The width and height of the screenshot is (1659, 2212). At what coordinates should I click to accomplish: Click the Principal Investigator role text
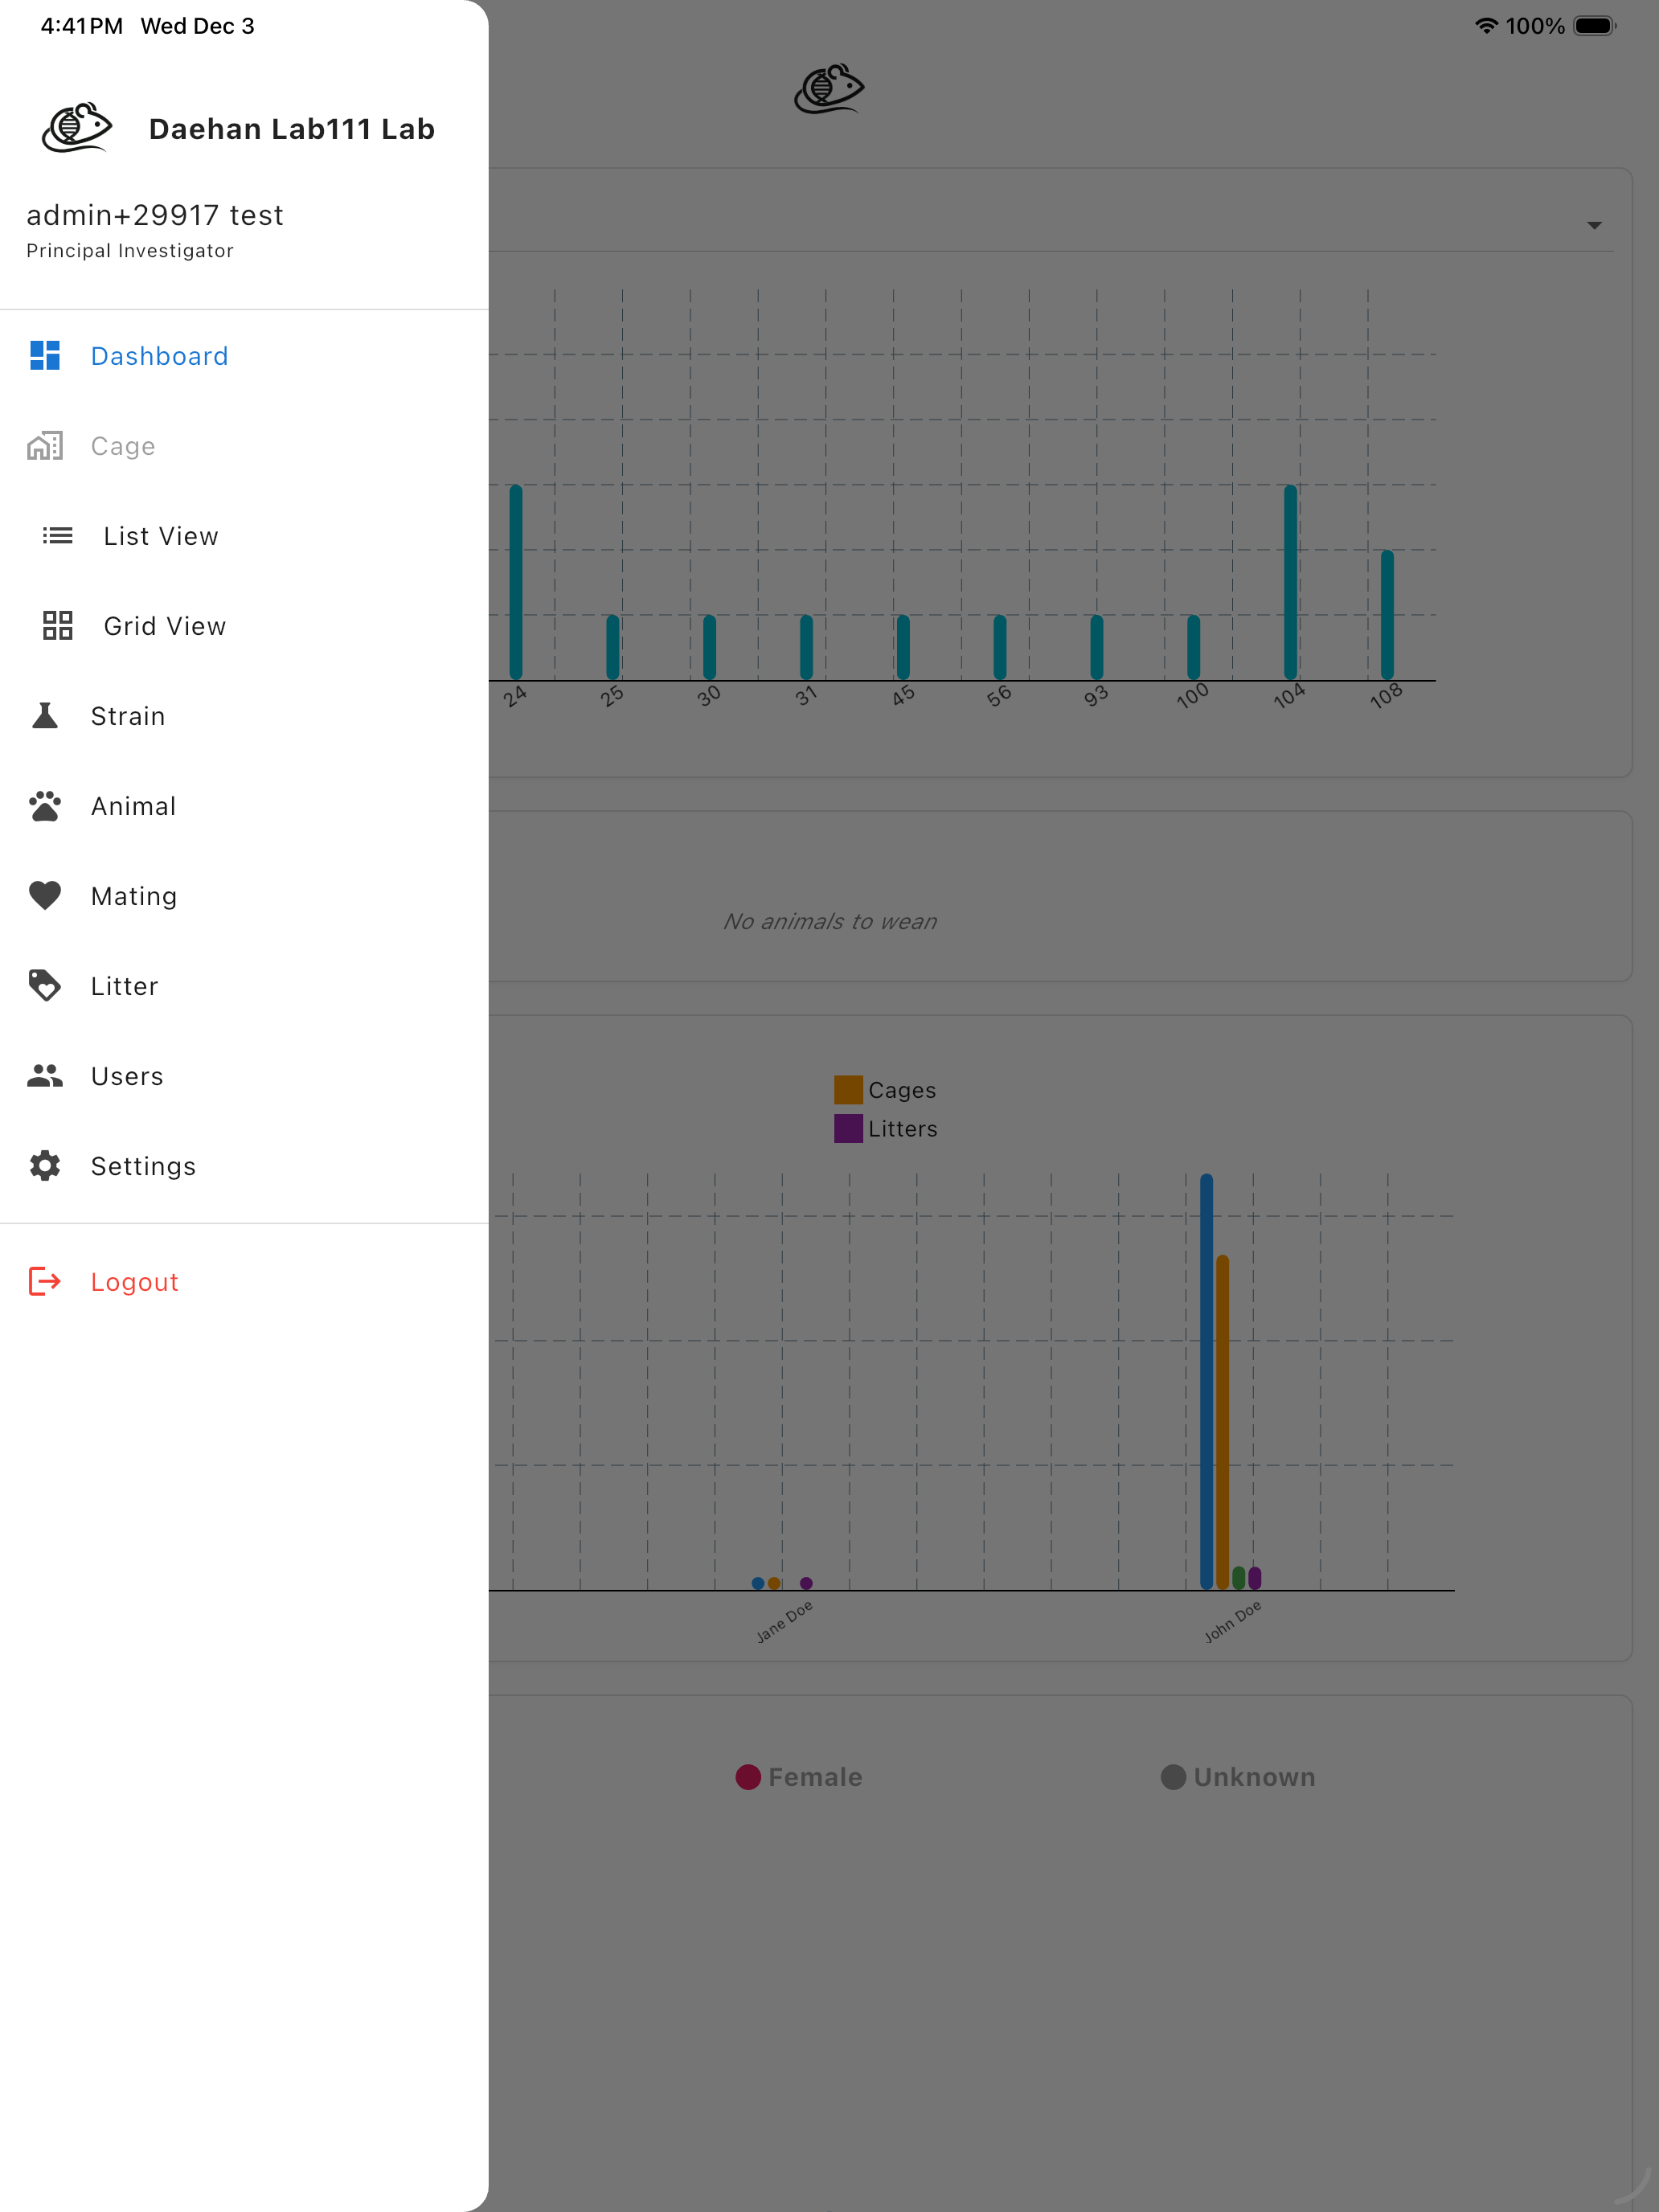[130, 251]
